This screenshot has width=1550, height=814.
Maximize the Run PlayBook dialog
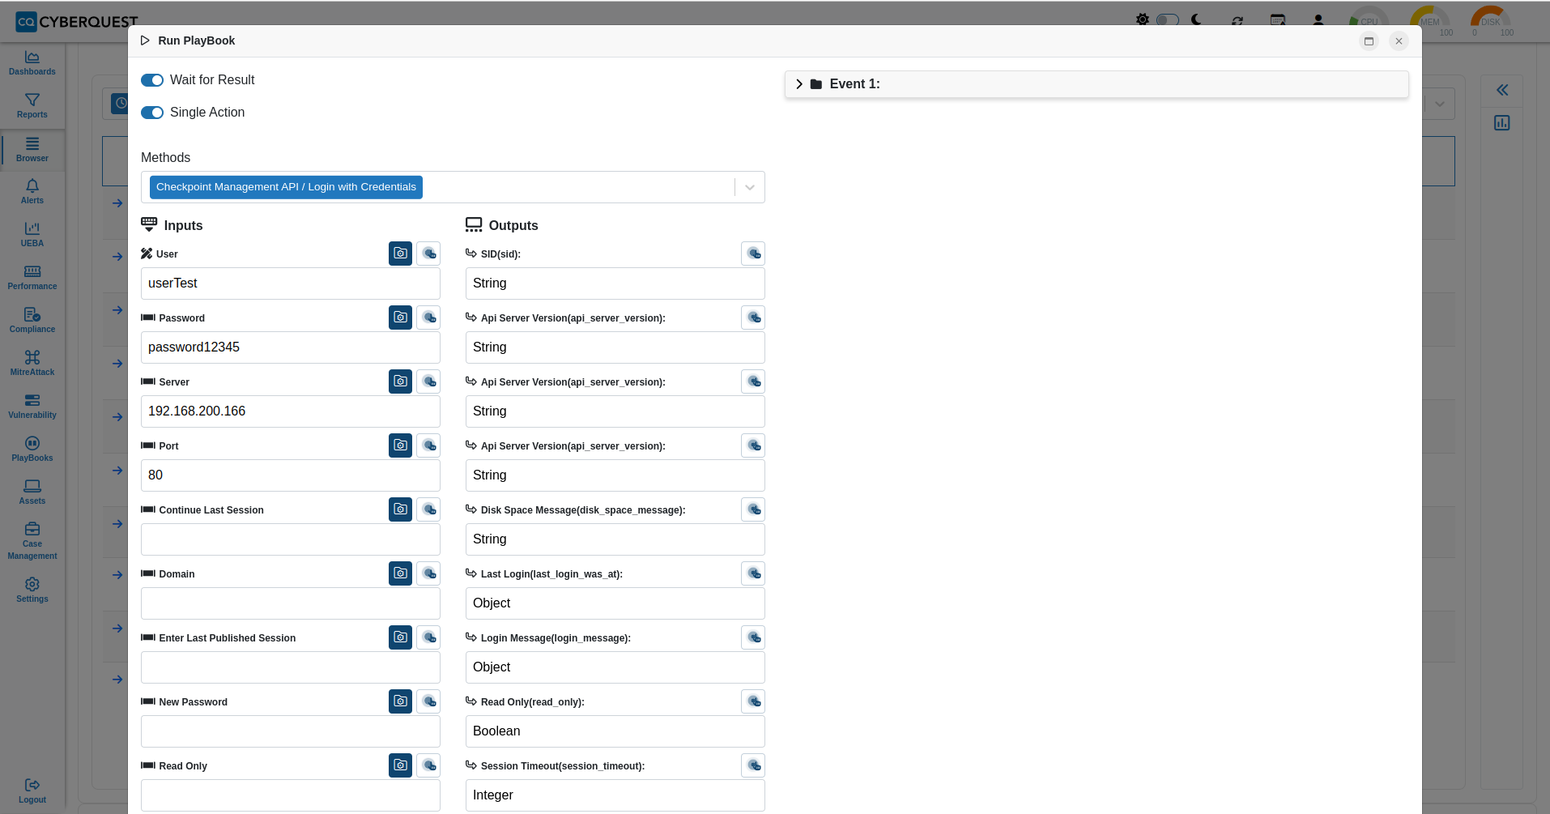1369,41
